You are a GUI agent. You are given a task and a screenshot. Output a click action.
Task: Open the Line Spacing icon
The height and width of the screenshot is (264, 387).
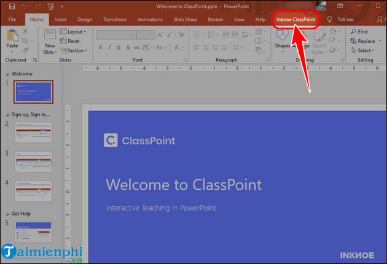pyautogui.click(x=246, y=34)
